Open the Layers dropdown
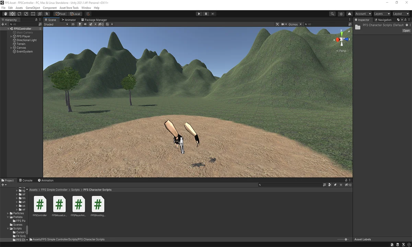 [x=382, y=14]
